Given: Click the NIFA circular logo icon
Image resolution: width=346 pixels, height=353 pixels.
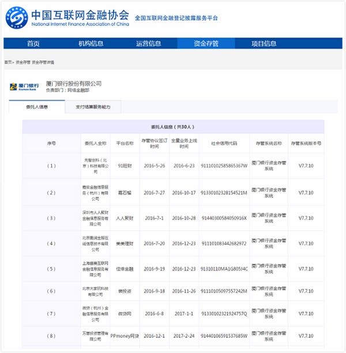Looking at the screenshot, I should 17,18.
